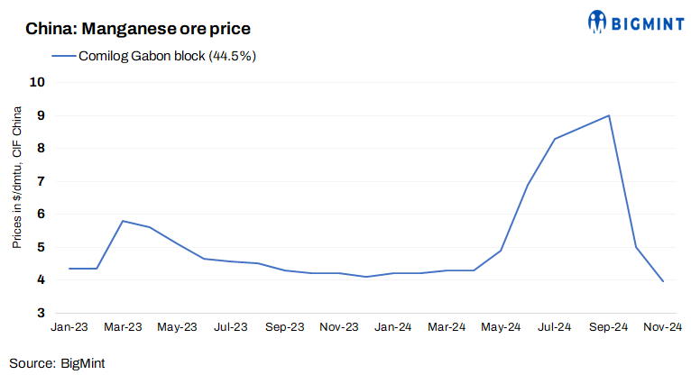Click the Mar-23 price bump on the line
Screen dimensions: 691x375
point(123,221)
